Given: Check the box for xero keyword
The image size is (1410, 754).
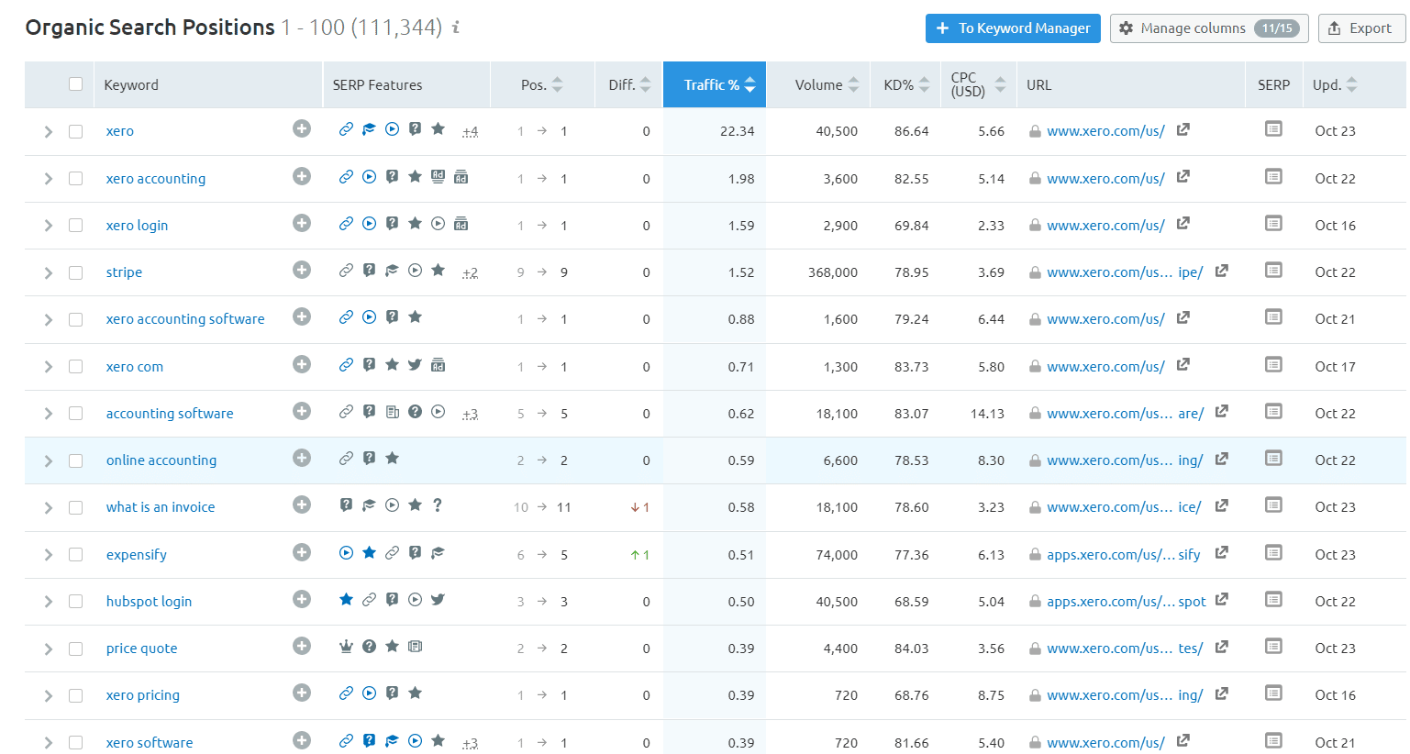Looking at the screenshot, I should [75, 131].
